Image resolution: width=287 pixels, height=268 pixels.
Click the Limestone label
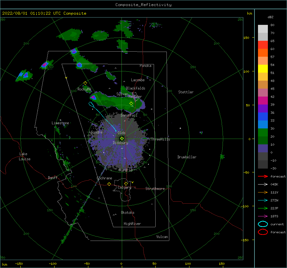60,123
